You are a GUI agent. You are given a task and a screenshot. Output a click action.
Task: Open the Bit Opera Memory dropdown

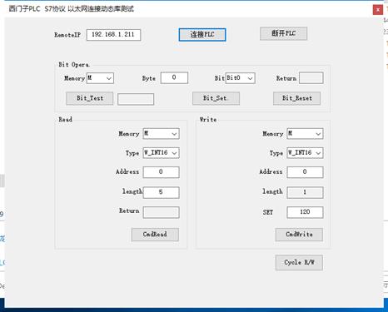coord(100,78)
